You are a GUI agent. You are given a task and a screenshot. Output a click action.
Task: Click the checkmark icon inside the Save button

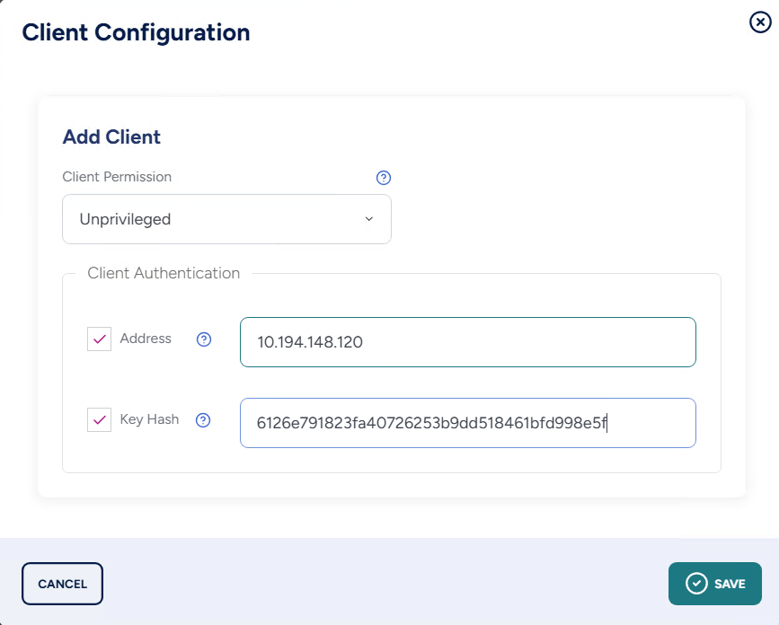pyautogui.click(x=695, y=583)
